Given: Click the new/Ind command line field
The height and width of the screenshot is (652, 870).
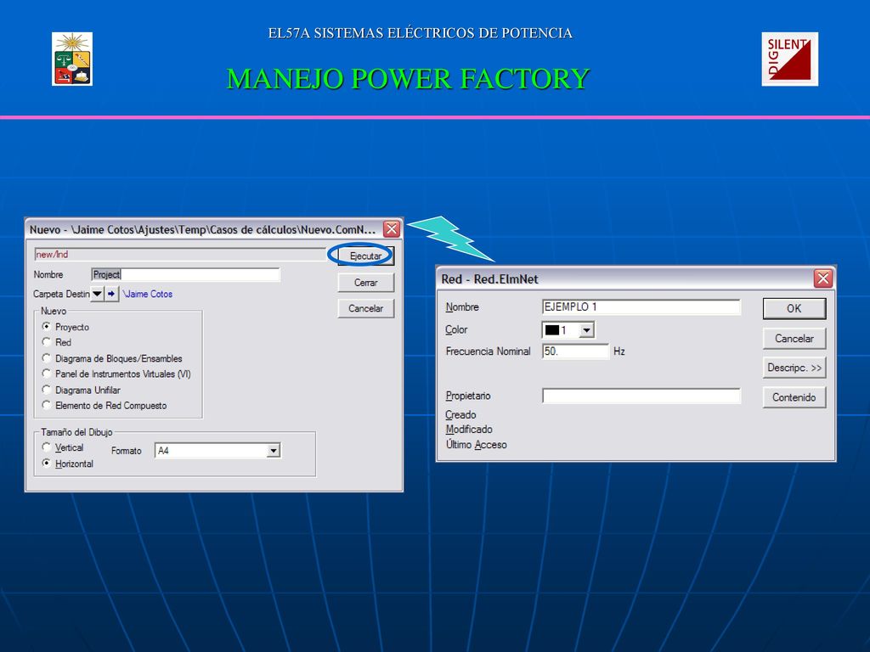Looking at the screenshot, I should click(180, 255).
